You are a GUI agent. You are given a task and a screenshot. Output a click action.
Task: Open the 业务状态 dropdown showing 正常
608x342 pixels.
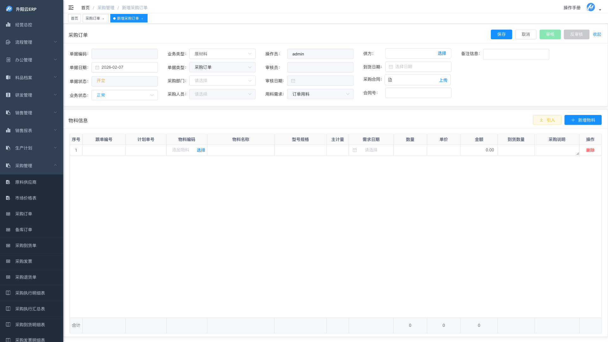pos(124,95)
